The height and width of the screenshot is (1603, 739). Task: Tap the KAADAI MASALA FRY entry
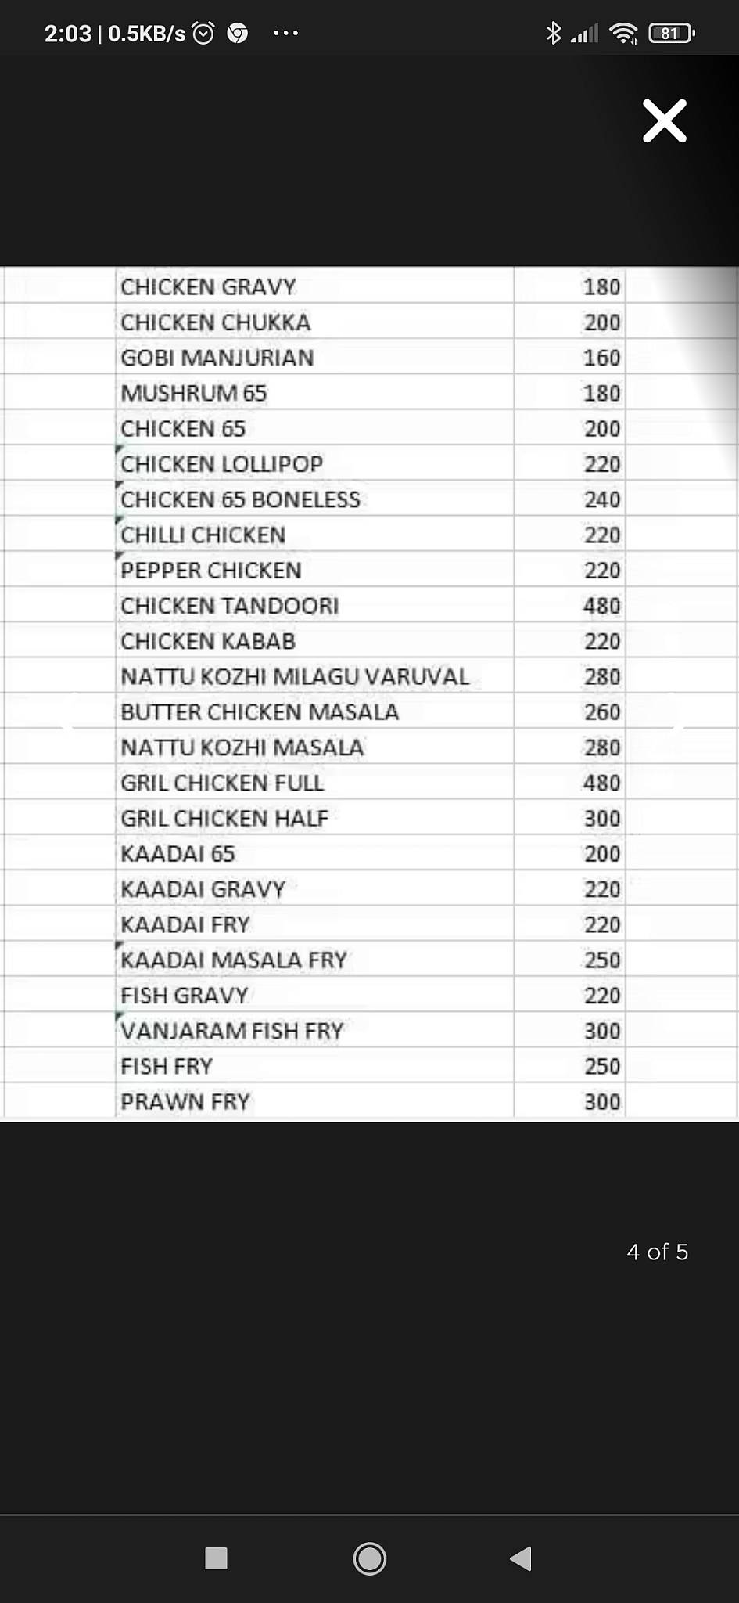pyautogui.click(x=234, y=960)
